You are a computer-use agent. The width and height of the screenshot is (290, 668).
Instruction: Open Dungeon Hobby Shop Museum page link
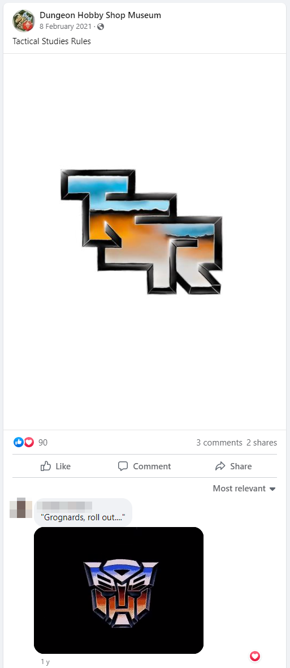tap(101, 15)
